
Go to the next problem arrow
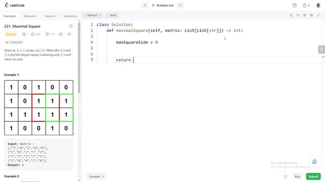pyautogui.click(x=180, y=6)
